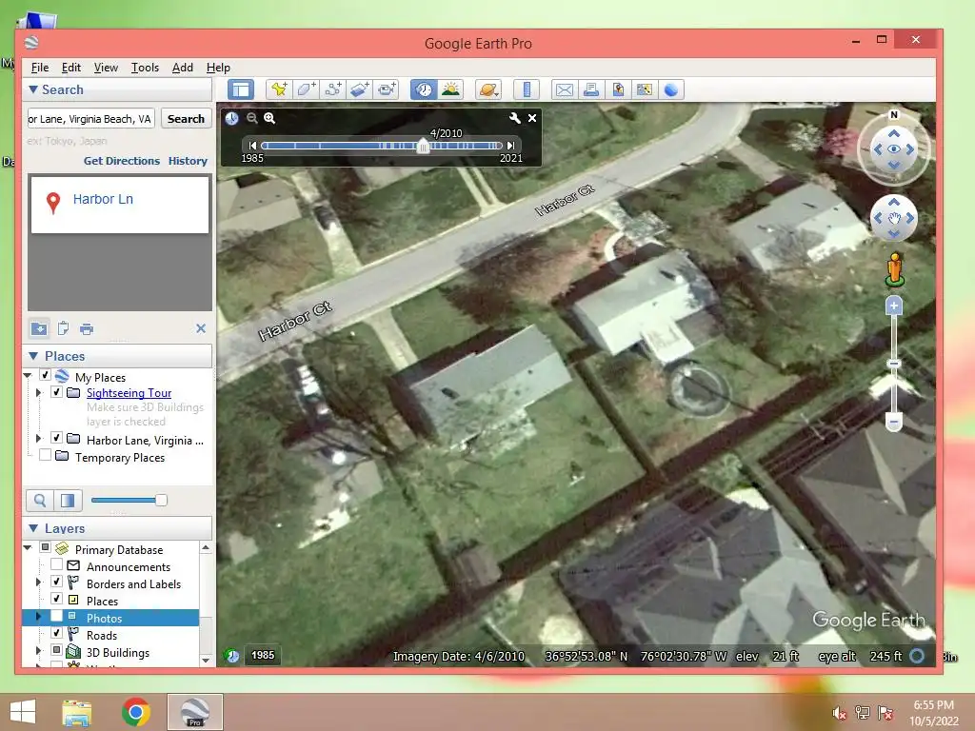Viewport: 975px width, 731px height.
Task: Click the 1985 imagery date button
Action: tap(263, 655)
